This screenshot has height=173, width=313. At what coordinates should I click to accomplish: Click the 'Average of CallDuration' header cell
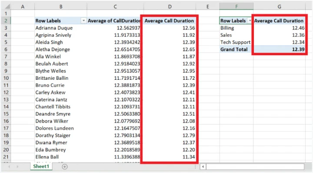tap(114, 21)
